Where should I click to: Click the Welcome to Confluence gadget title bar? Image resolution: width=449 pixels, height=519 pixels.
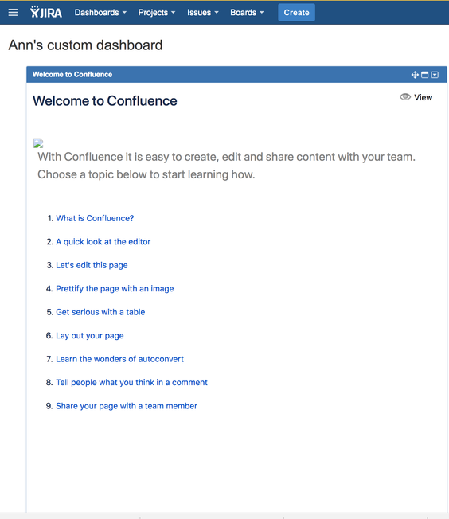tap(236, 75)
